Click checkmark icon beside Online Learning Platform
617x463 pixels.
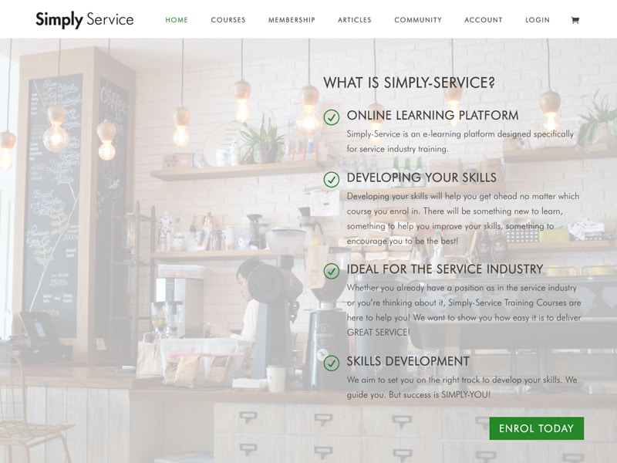pyautogui.click(x=332, y=117)
